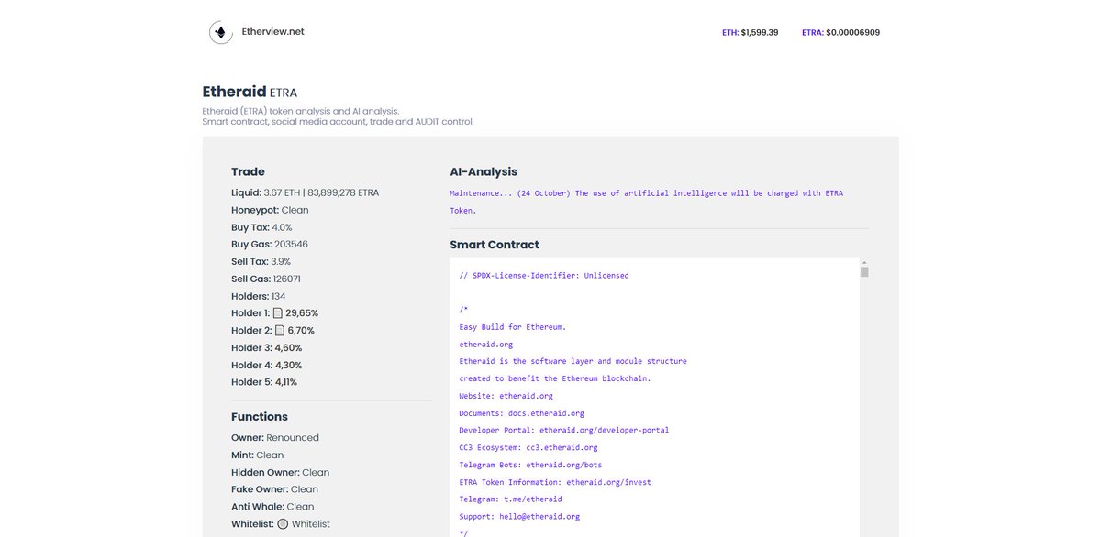Click the Smart Contract section heading
This screenshot has width=1101, height=537.
pyautogui.click(x=495, y=245)
